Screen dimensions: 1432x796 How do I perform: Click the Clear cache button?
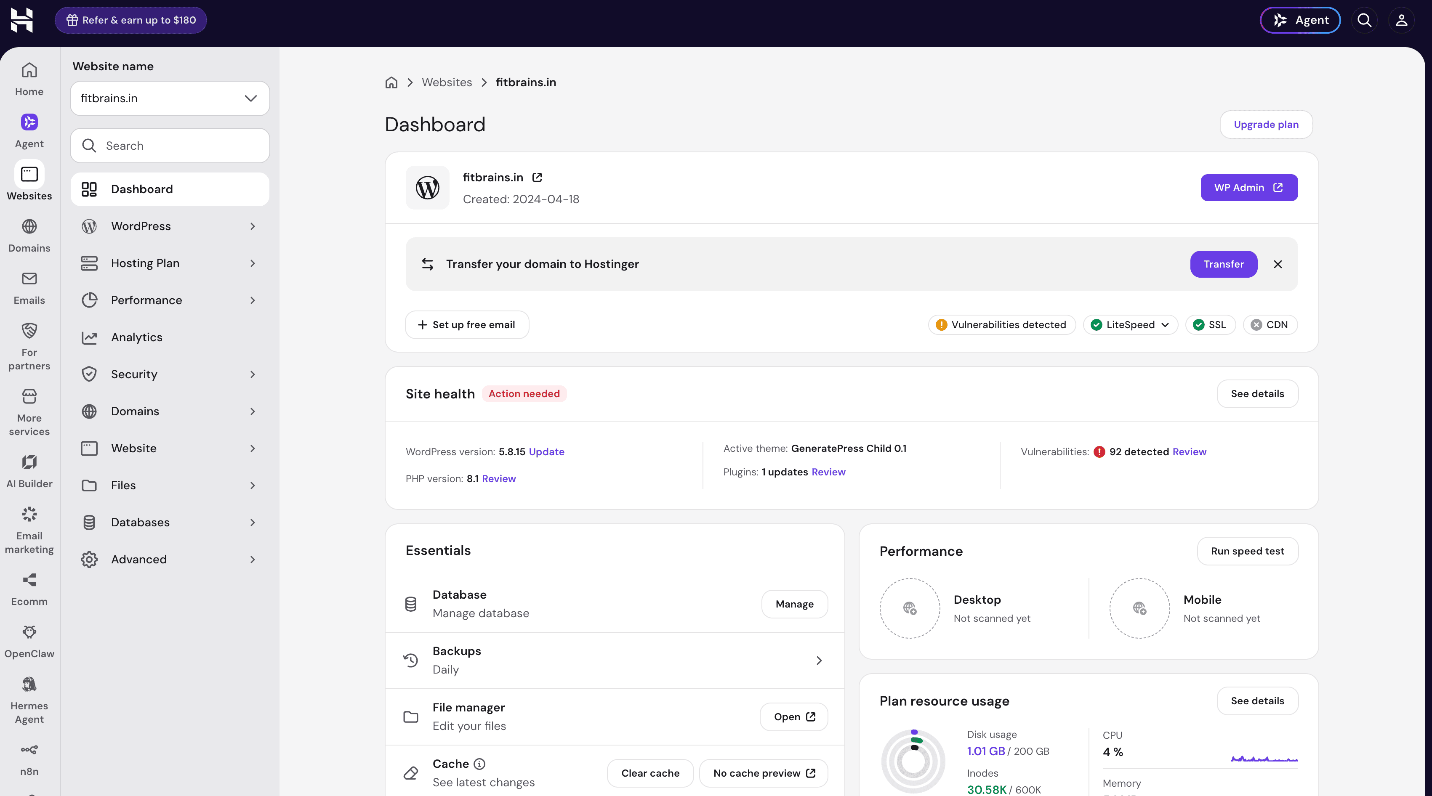(650, 773)
